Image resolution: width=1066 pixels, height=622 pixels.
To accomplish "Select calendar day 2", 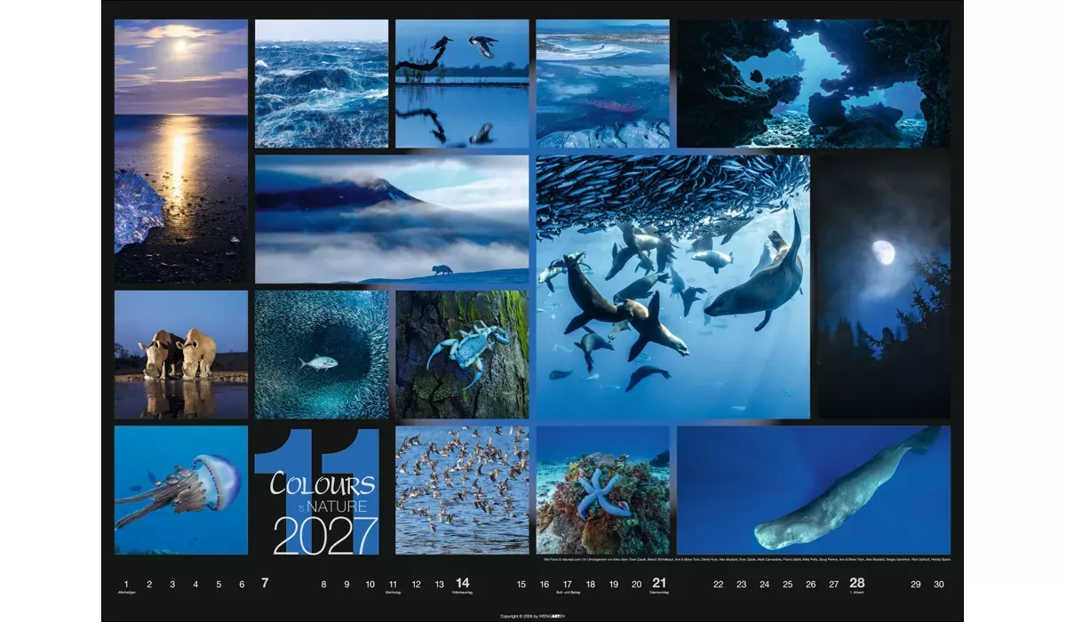I will [149, 584].
